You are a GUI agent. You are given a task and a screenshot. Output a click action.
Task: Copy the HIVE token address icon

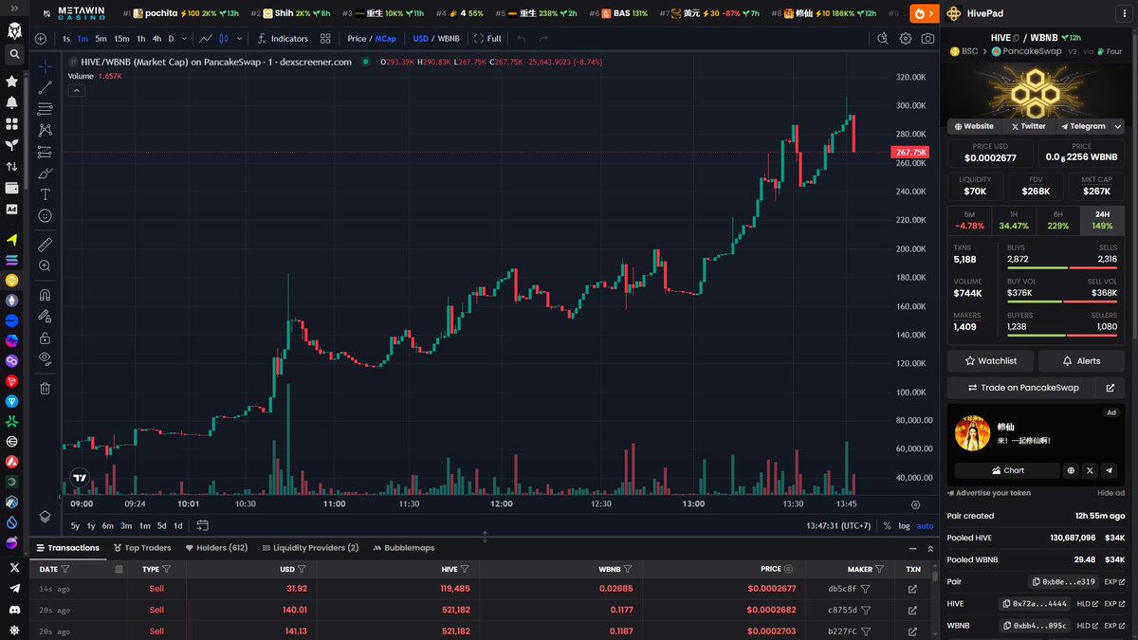tap(1007, 603)
